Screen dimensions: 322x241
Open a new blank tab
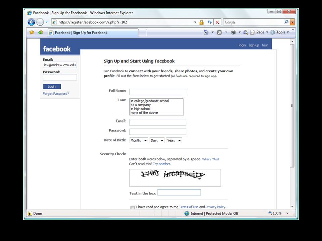(x=143, y=33)
